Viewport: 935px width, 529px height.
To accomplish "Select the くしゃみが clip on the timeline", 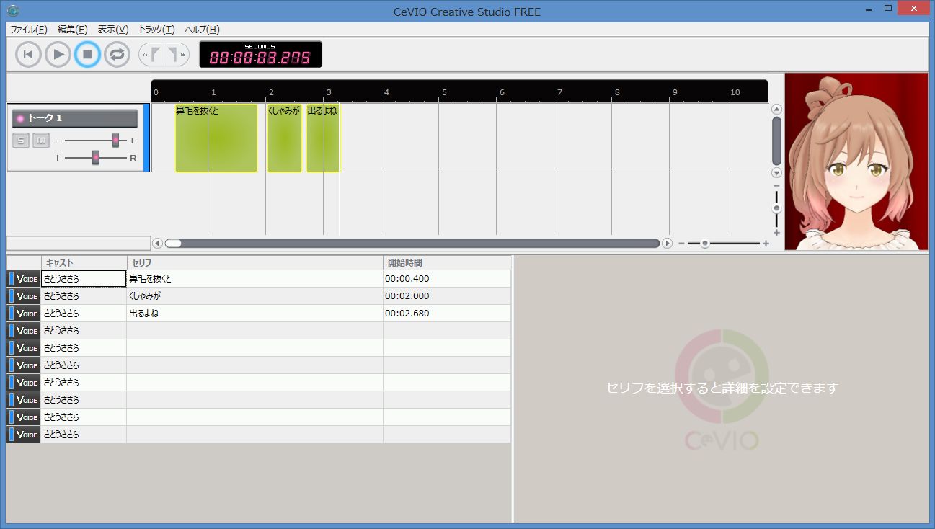I will (285, 138).
